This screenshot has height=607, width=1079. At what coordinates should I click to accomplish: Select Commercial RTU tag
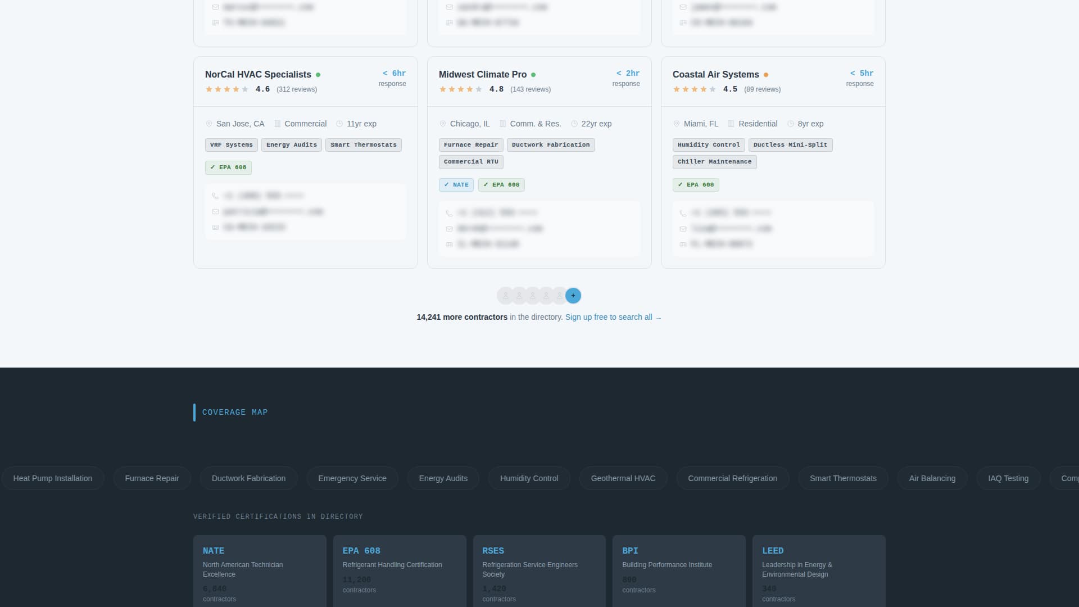point(471,162)
